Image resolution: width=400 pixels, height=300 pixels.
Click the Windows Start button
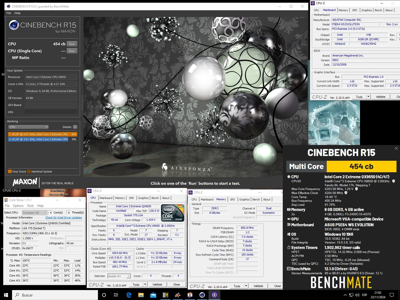pos(6,295)
